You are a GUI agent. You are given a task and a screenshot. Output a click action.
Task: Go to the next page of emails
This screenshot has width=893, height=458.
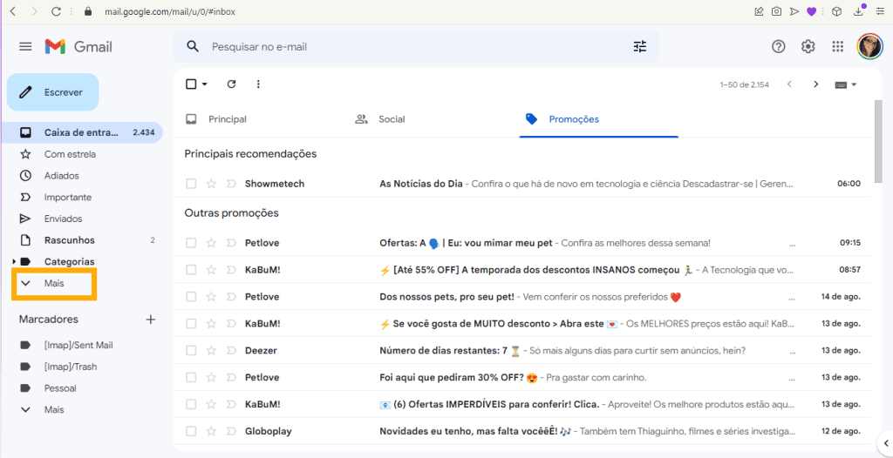click(816, 84)
